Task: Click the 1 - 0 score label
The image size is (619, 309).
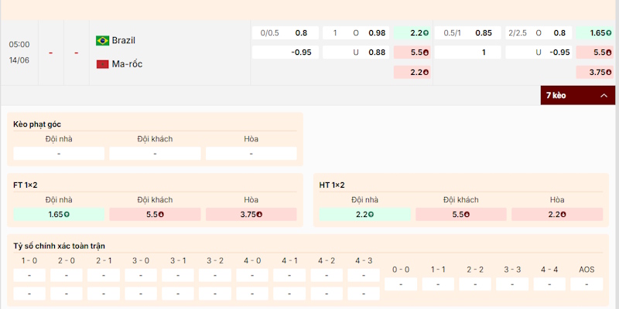Action: (x=29, y=260)
